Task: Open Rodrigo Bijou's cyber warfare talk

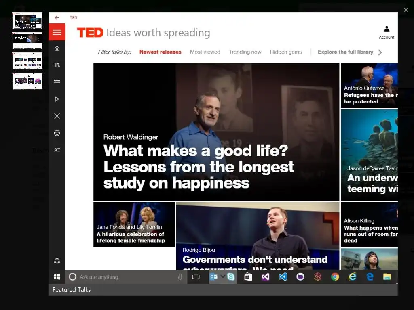Action: (x=258, y=236)
